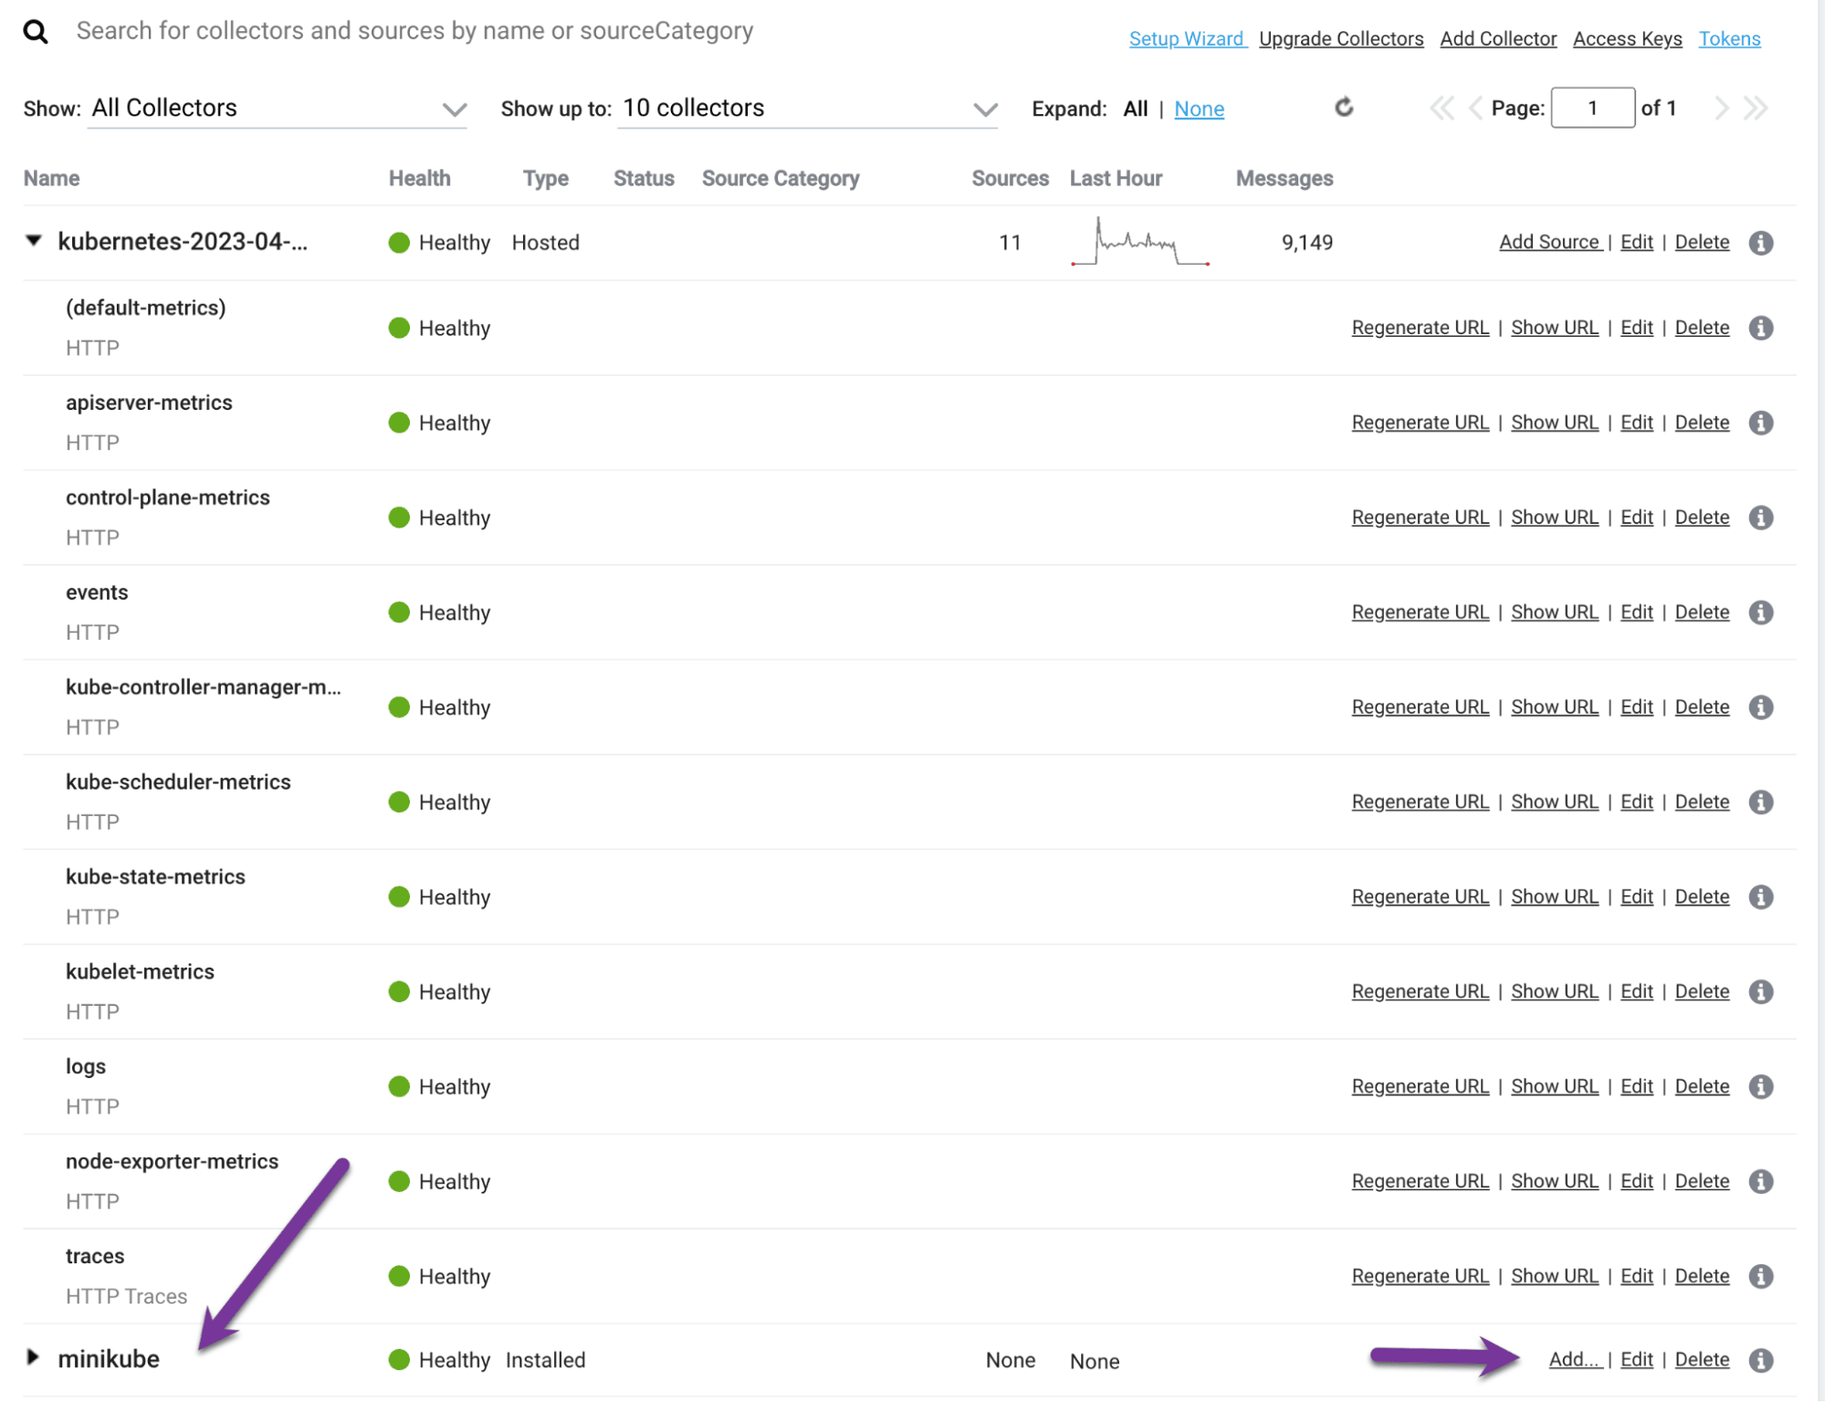The image size is (1825, 1402).
Task: Open info icon for minikube collector
Action: click(x=1761, y=1360)
